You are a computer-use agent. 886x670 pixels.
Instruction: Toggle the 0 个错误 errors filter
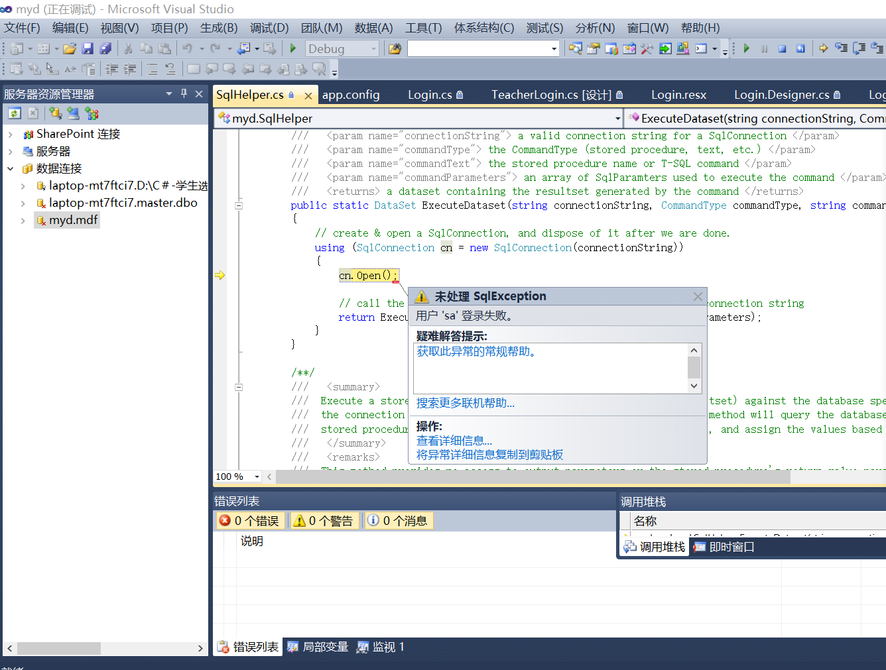pos(250,521)
